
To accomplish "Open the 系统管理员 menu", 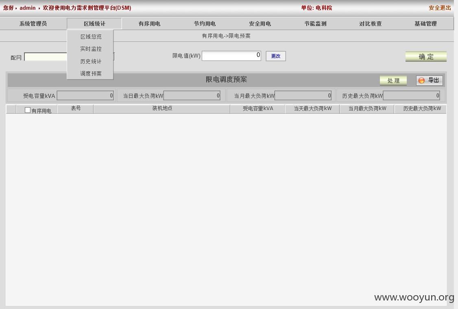I will pyautogui.click(x=33, y=24).
